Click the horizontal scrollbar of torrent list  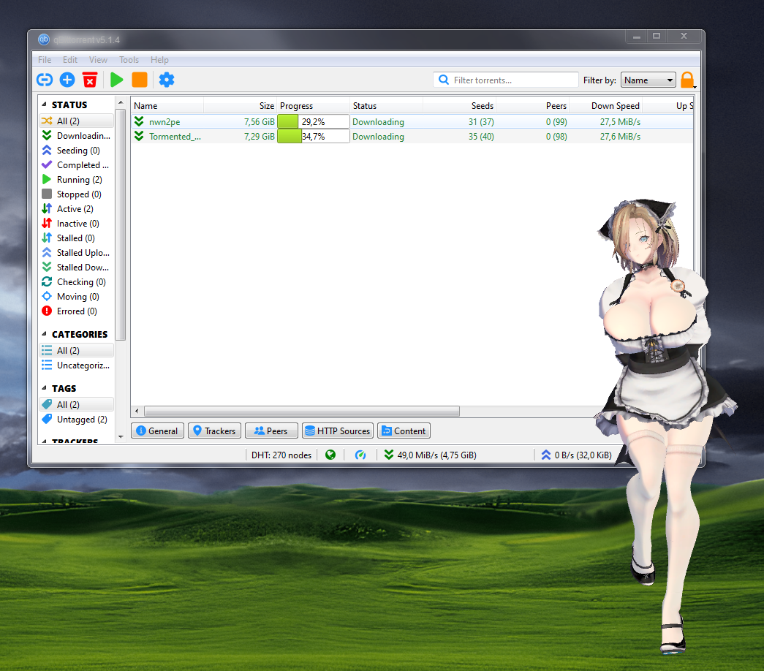click(x=302, y=412)
